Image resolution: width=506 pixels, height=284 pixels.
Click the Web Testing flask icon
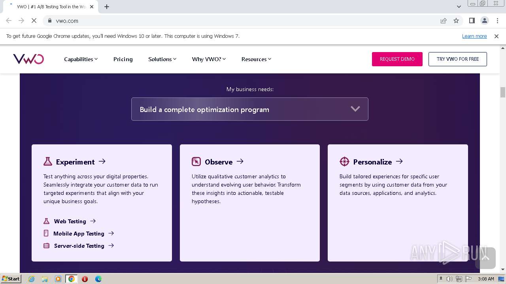point(47,221)
